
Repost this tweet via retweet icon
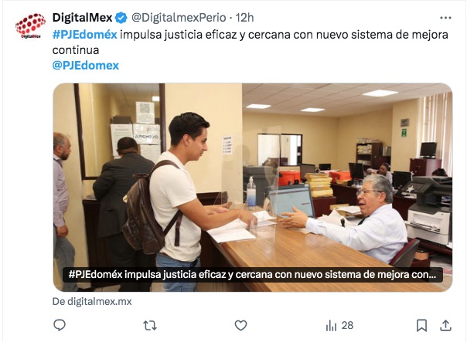150,325
